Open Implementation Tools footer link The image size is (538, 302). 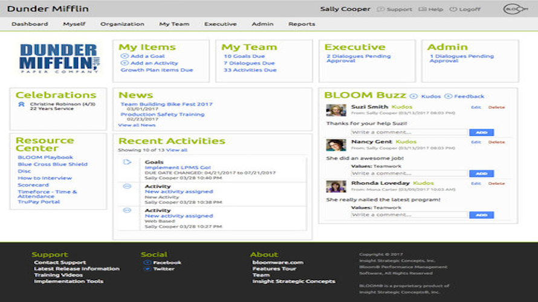69,281
